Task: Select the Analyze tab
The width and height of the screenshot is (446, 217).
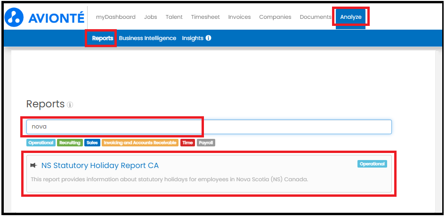Action: [x=351, y=17]
